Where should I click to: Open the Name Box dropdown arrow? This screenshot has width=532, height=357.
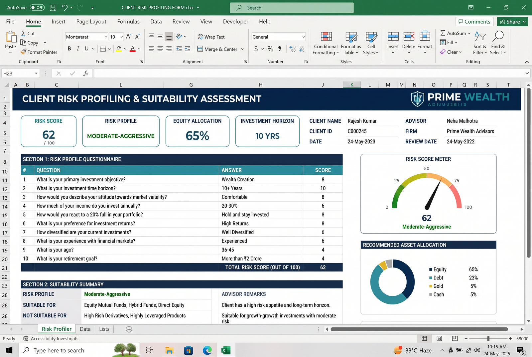[x=36, y=73]
